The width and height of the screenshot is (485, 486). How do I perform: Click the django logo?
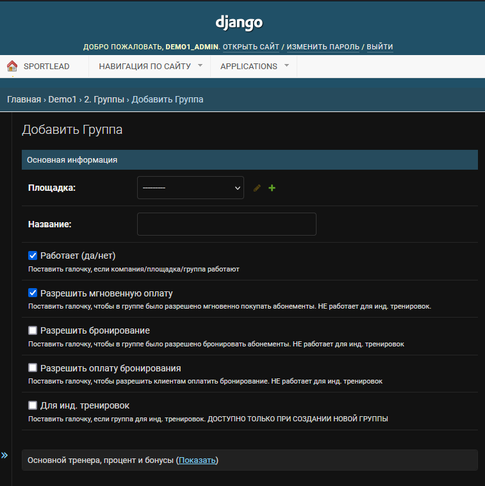point(239,23)
